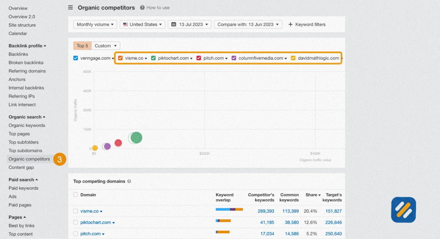Open Top competing domains info icon
Screen dimensions: 440x239
(x=129, y=181)
